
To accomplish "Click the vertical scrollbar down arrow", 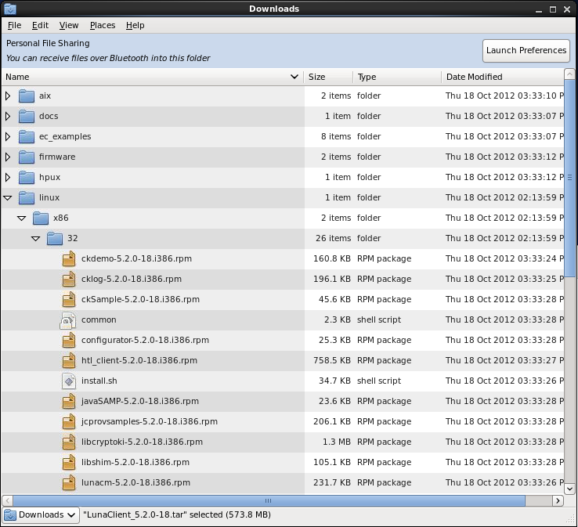I will click(569, 488).
